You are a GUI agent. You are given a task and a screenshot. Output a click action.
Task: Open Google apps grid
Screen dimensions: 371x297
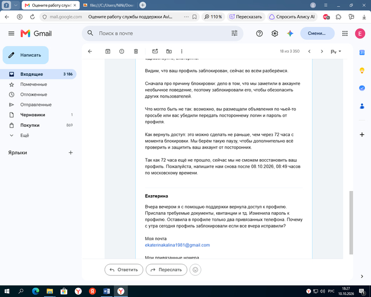click(345, 33)
